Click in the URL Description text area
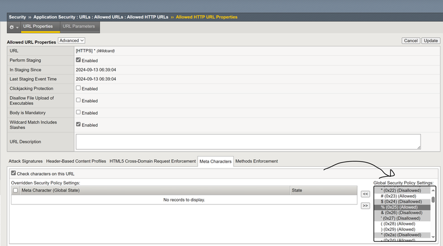The width and height of the screenshot is (443, 246). pyautogui.click(x=248, y=142)
